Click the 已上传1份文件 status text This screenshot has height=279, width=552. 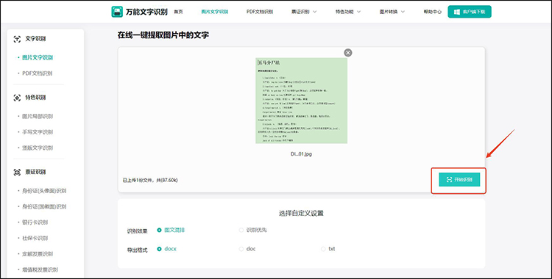pyautogui.click(x=150, y=181)
